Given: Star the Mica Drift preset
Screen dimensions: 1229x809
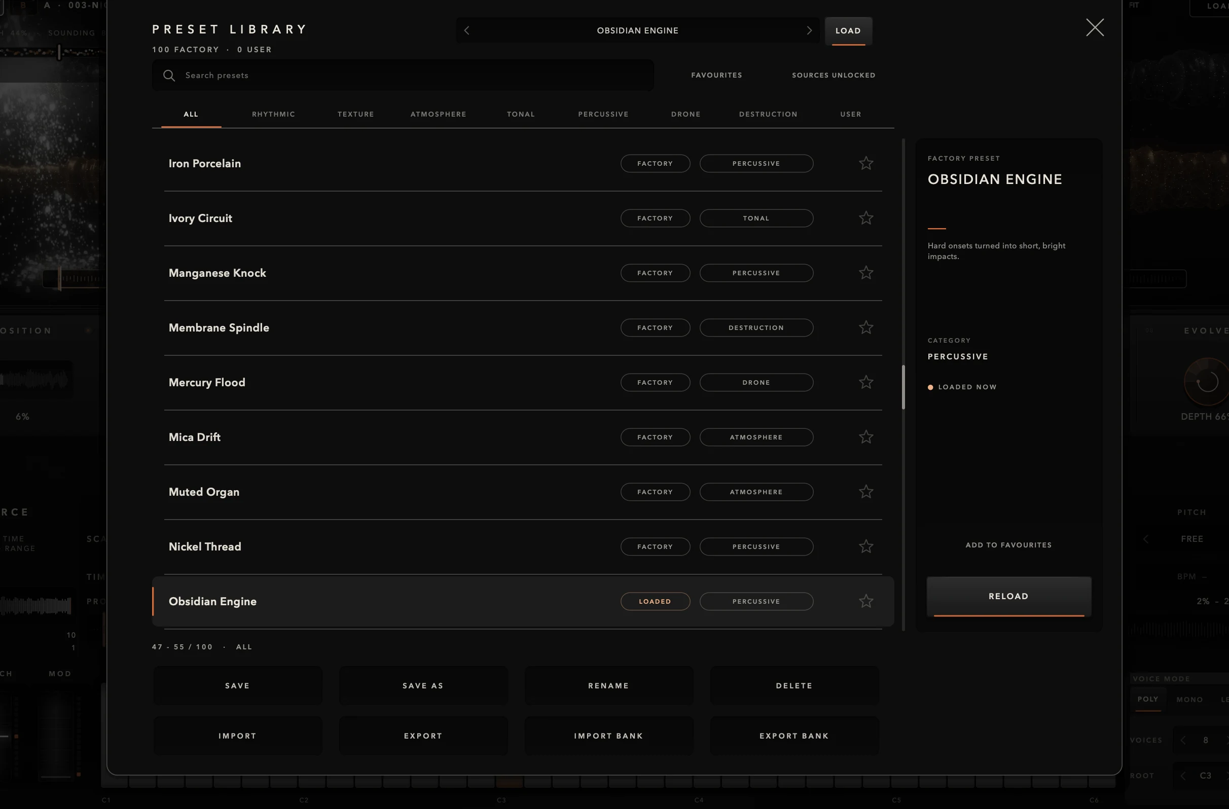Looking at the screenshot, I should (x=866, y=437).
